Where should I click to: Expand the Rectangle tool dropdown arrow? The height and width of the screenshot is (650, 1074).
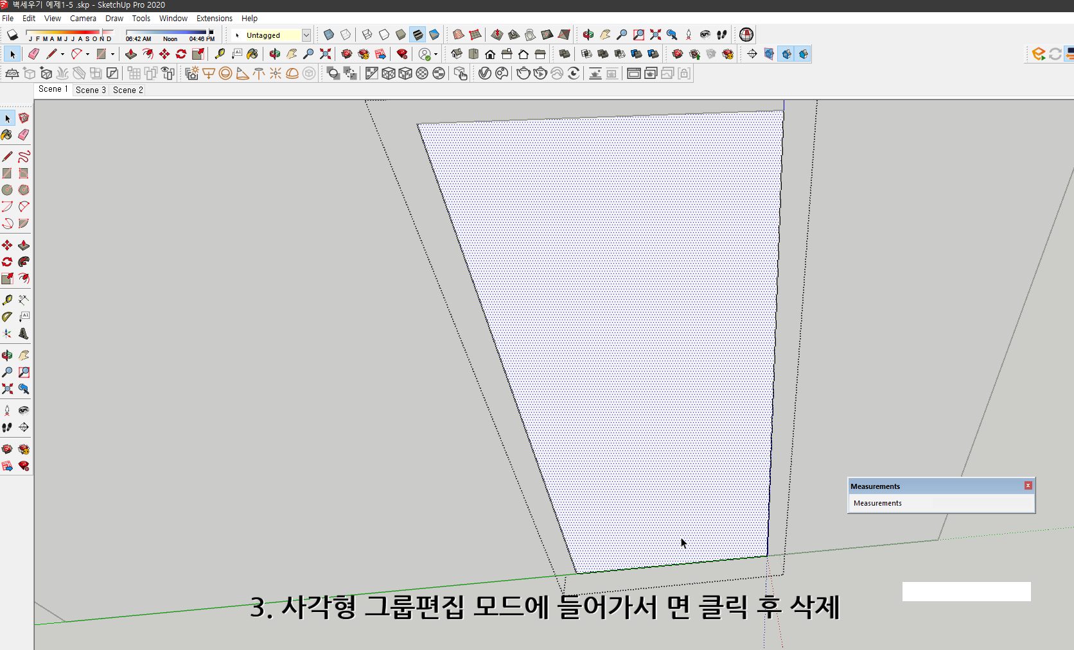pyautogui.click(x=112, y=54)
